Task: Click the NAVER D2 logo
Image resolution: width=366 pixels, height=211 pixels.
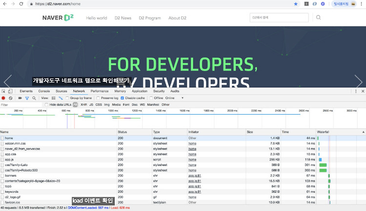Action: [58, 18]
